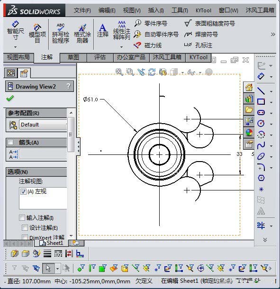Click the Zoom to Area icon

click(130, 72)
